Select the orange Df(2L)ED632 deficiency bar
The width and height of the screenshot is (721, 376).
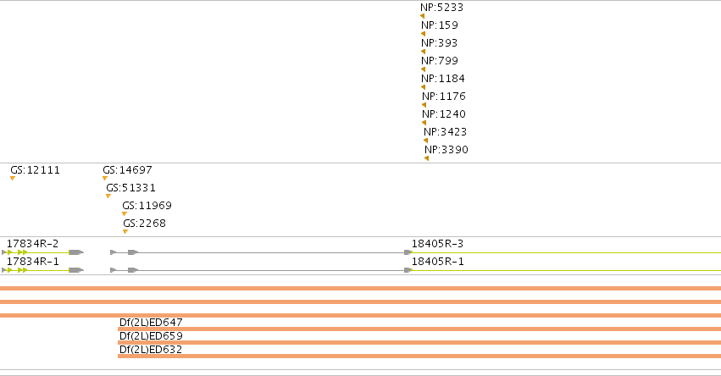pos(419,357)
